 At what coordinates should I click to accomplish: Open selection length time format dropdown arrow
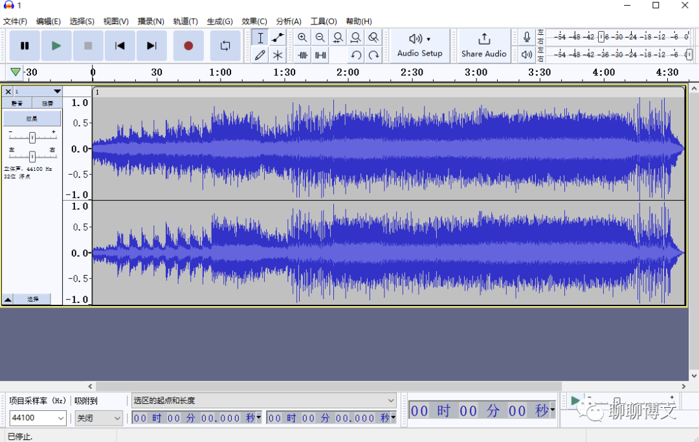click(x=394, y=417)
